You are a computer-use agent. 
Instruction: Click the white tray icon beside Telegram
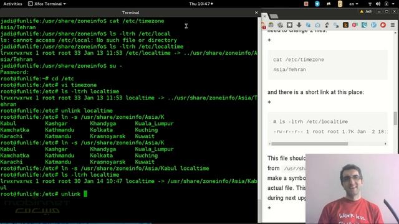pyautogui.click(x=329, y=4)
